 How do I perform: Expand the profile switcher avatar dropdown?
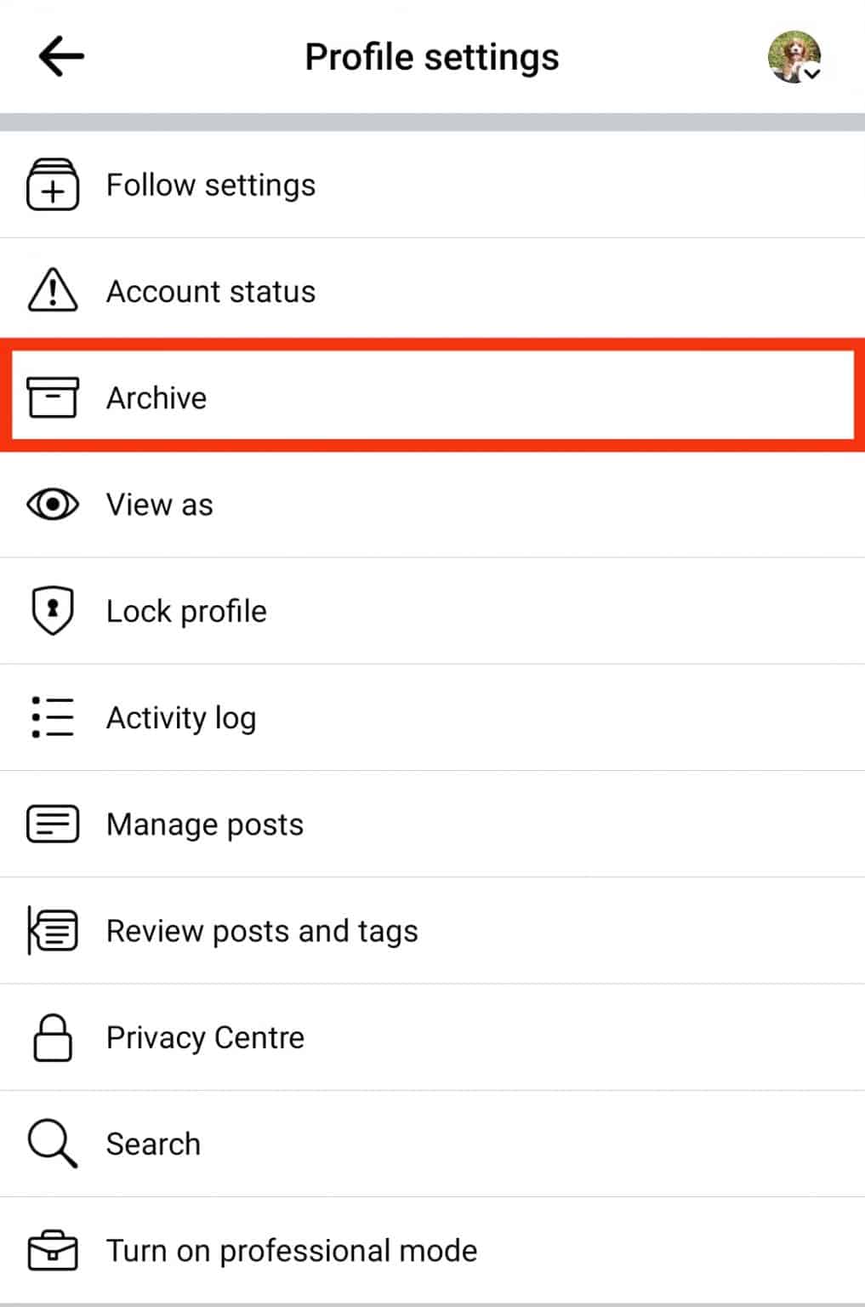point(795,57)
